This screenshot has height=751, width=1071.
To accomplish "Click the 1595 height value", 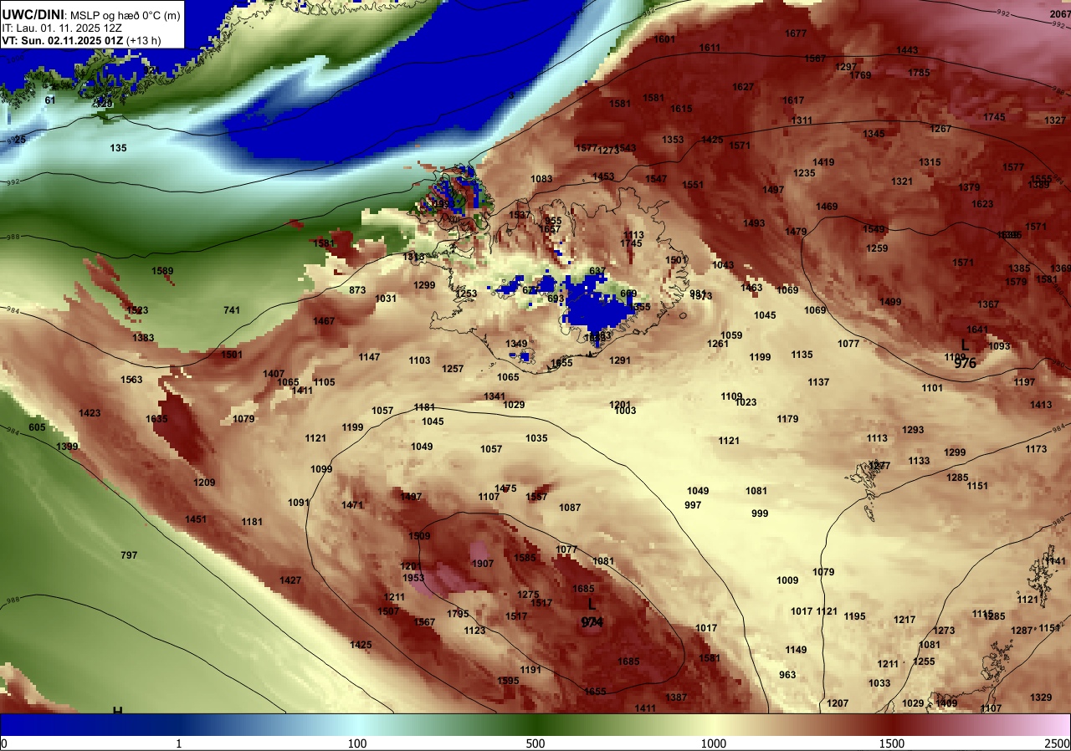I will click(x=508, y=681).
